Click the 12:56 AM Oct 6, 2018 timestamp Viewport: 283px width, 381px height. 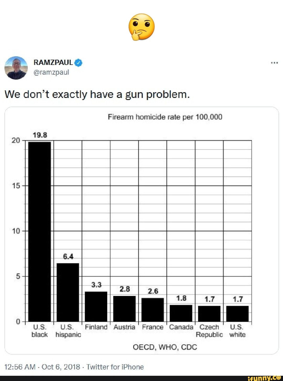tap(42, 367)
